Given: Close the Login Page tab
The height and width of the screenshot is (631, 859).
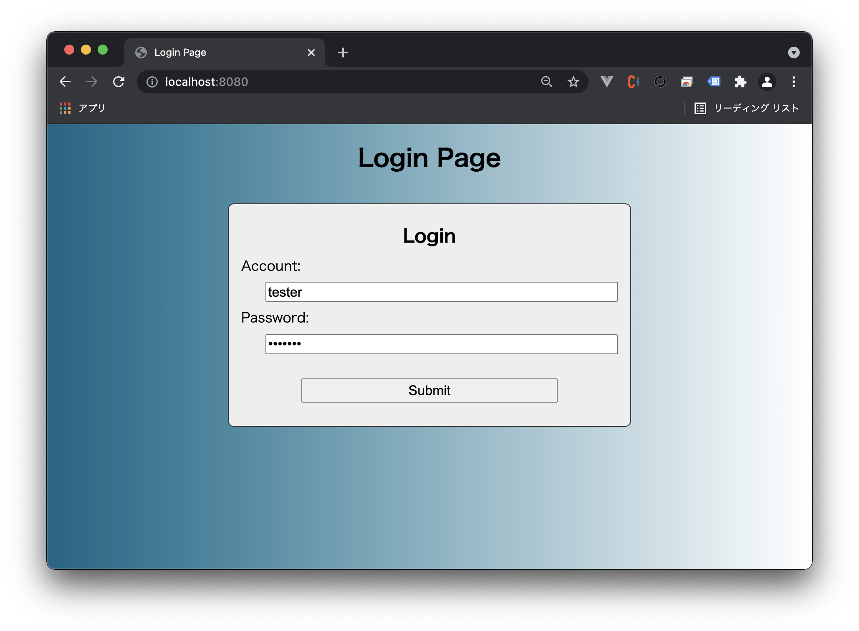Looking at the screenshot, I should (311, 53).
